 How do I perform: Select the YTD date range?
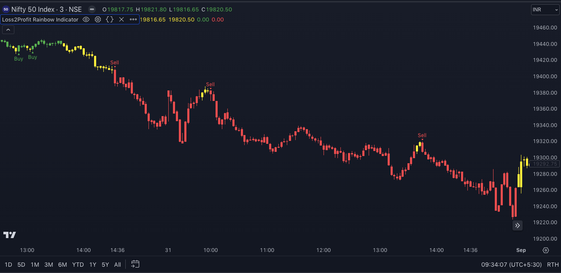tap(78, 265)
